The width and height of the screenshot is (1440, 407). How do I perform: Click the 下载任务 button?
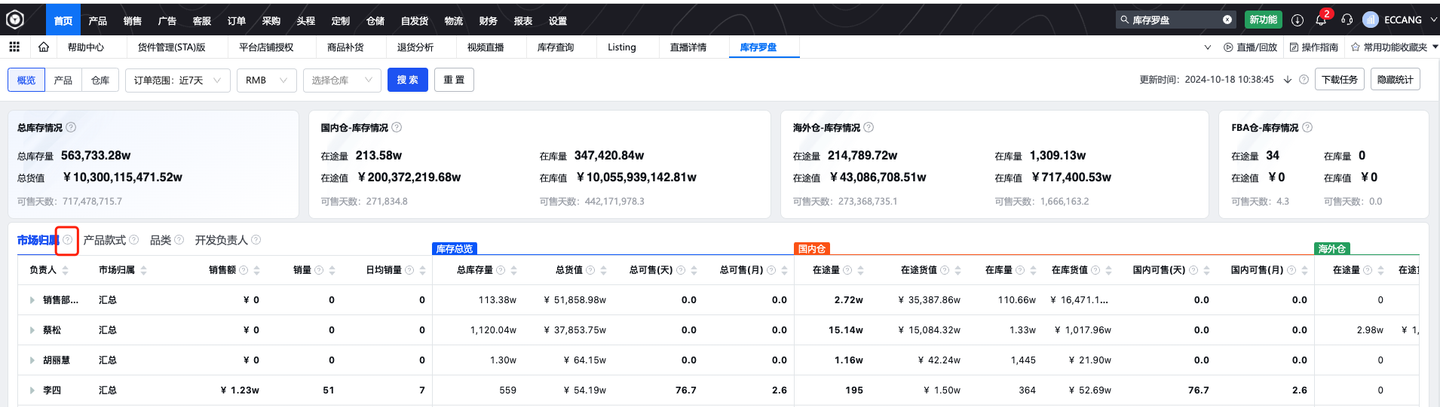coord(1339,80)
